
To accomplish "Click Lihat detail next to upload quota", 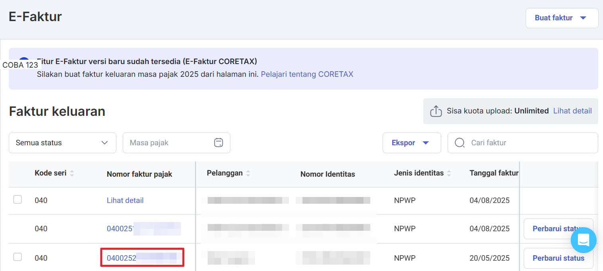I will click(x=572, y=111).
